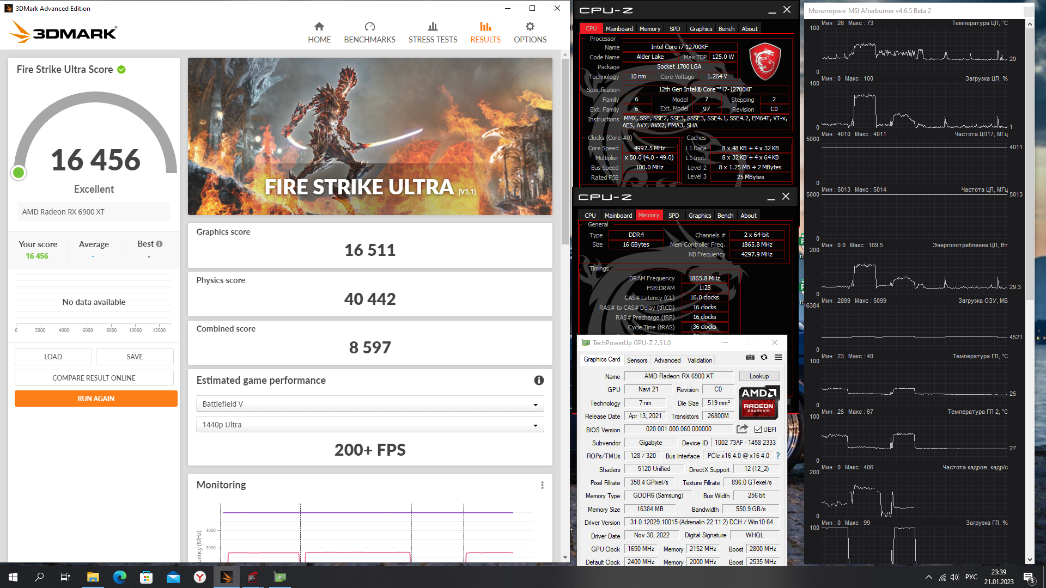Open Yandex Browser from the taskbar
The width and height of the screenshot is (1046, 588).
pos(200,577)
